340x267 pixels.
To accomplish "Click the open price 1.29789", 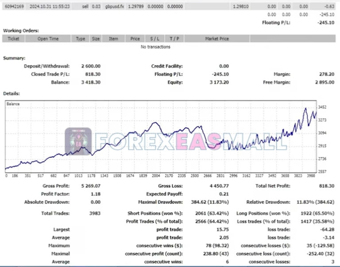I will click(x=136, y=7).
